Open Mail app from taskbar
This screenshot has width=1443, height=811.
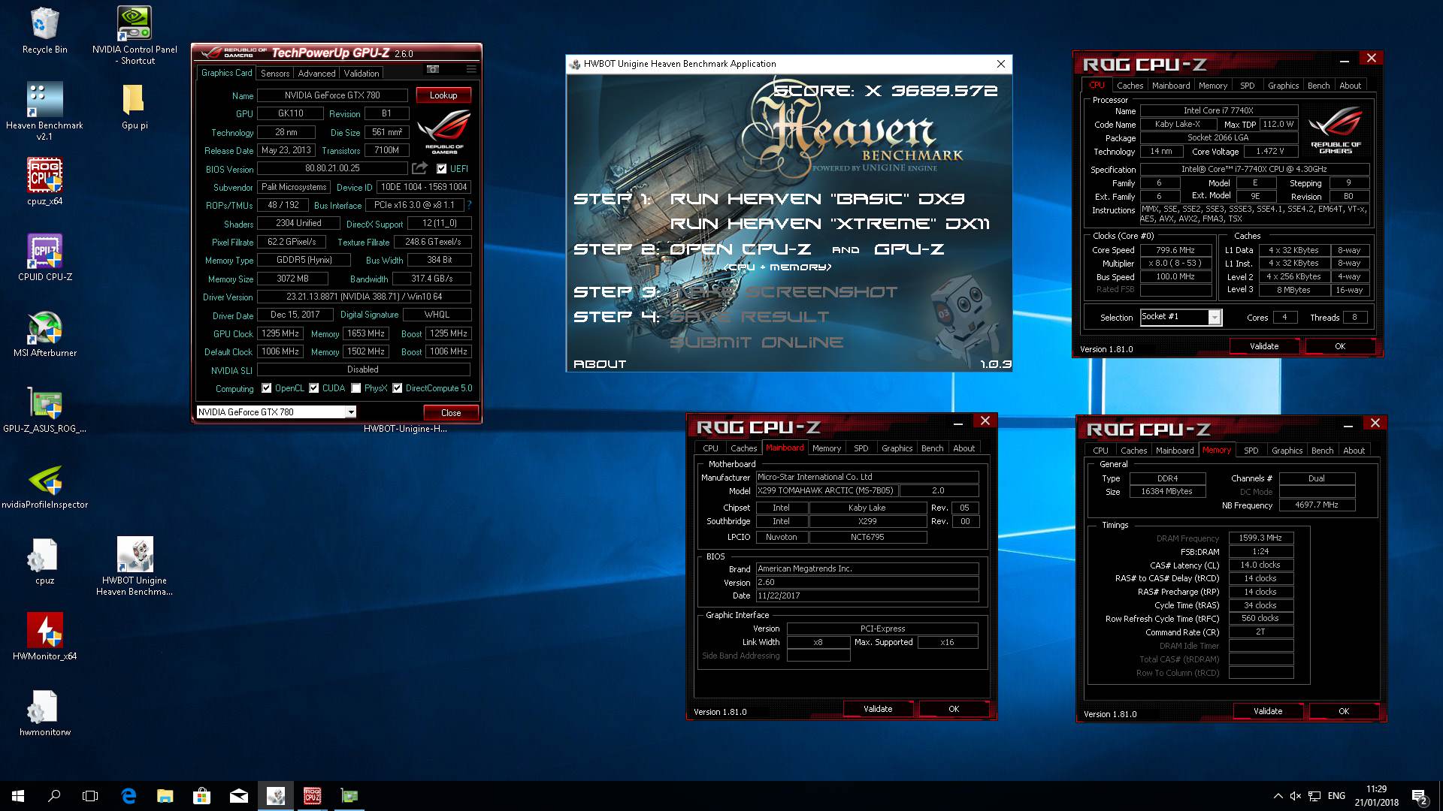click(x=238, y=796)
